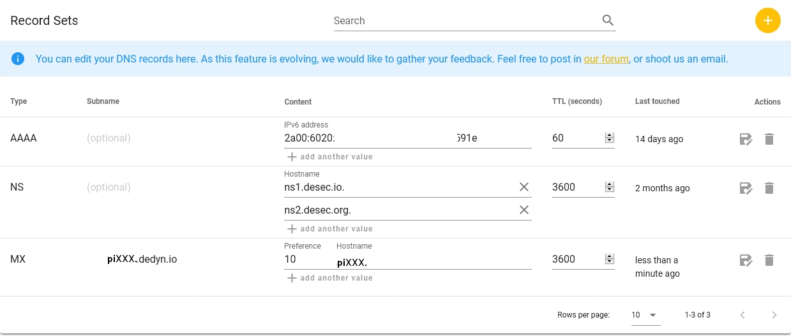Click the NS type cell
Viewport: 791px width, 336px height.
17,187
